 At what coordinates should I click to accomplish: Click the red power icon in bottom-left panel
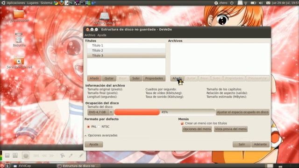click(2, 166)
